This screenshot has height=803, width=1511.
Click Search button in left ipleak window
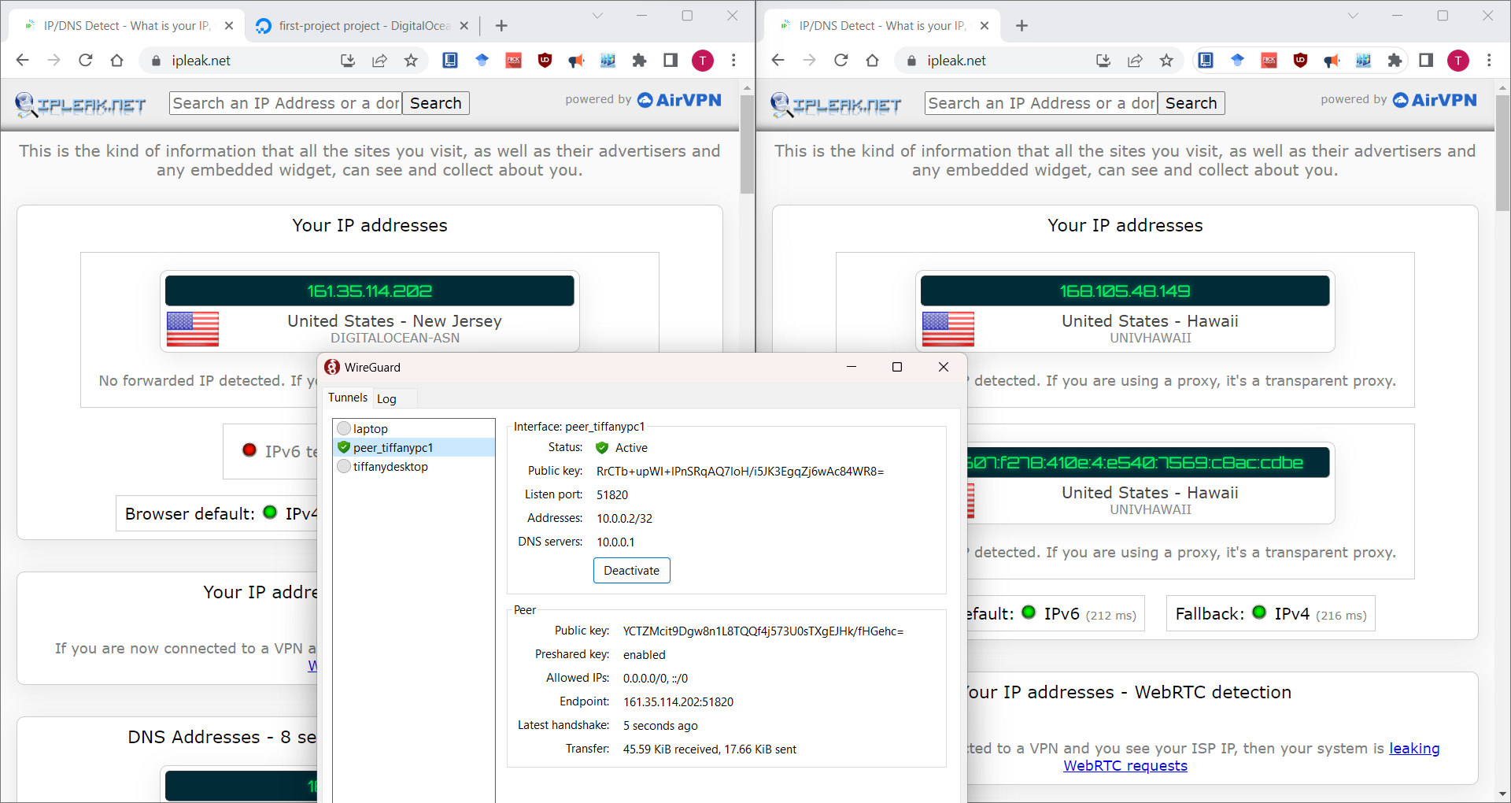coord(436,103)
